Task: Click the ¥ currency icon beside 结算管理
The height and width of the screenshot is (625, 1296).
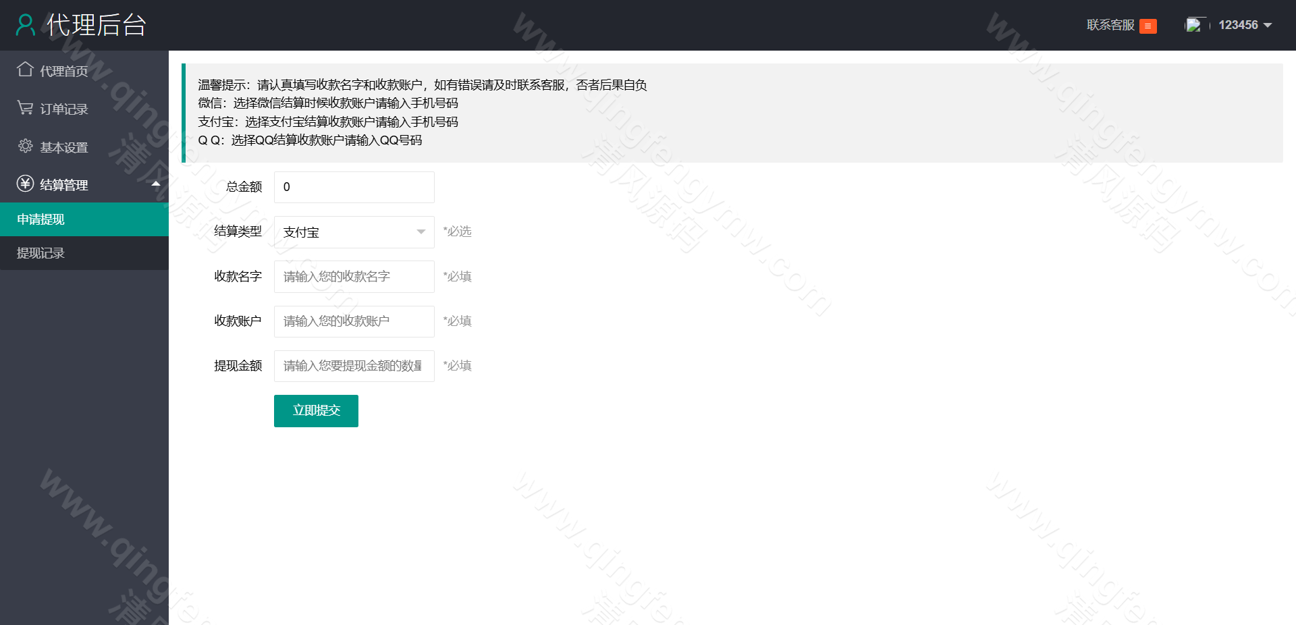Action: [x=25, y=184]
